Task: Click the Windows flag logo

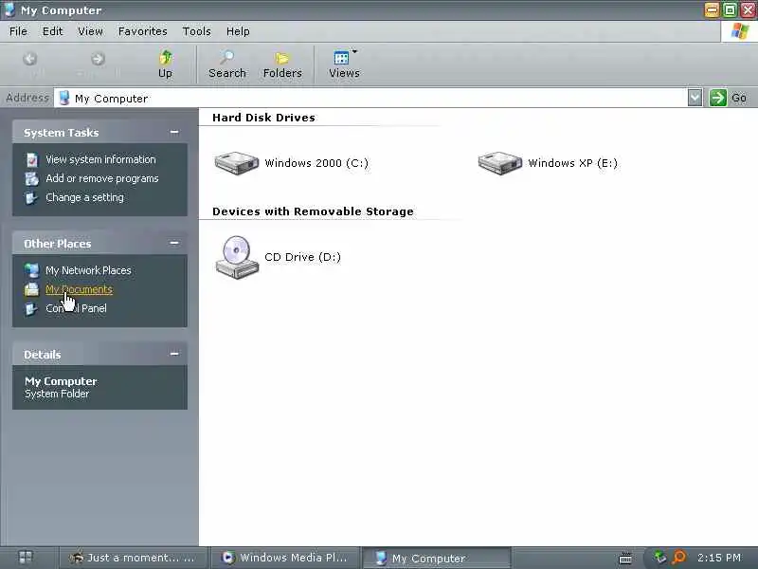Action: click(x=739, y=31)
